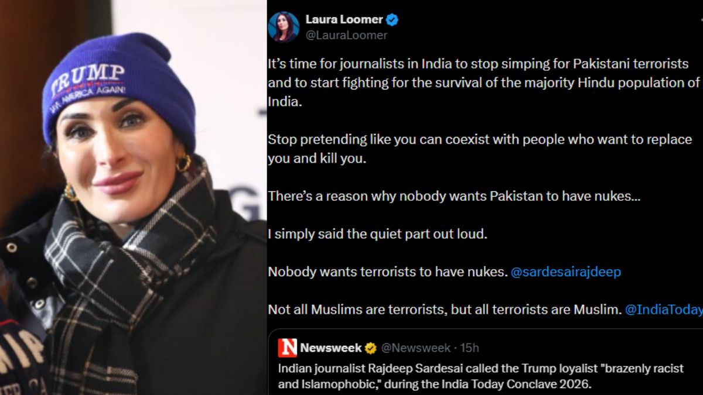703x395 pixels.
Task: Click the 15h timestamp on the quoted post
Action: pyautogui.click(x=470, y=348)
